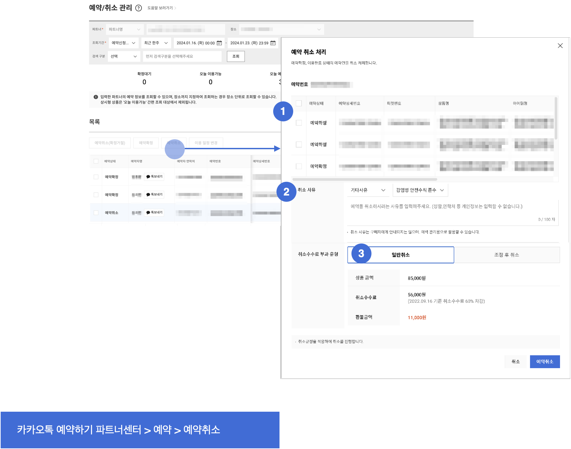This screenshot has height=449, width=571.
Task: Click the help question mark icon
Action: 139,8
